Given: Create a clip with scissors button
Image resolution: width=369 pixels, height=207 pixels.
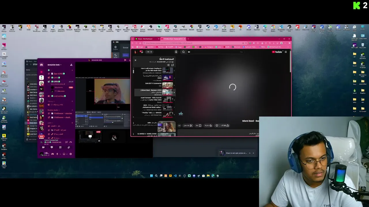Looking at the screenshot, I should coord(188,126).
